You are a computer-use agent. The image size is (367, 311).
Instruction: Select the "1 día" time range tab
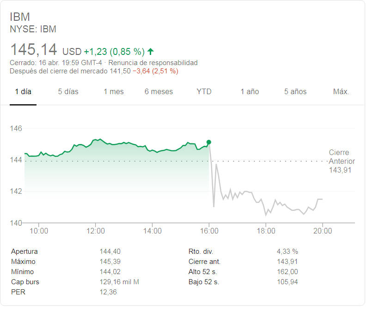click(x=23, y=91)
